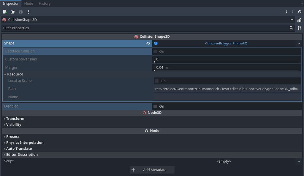Open the ConcavePolygonShape3D resource dropdown
Image resolution: width=304 pixels, height=176 pixels.
298,43
